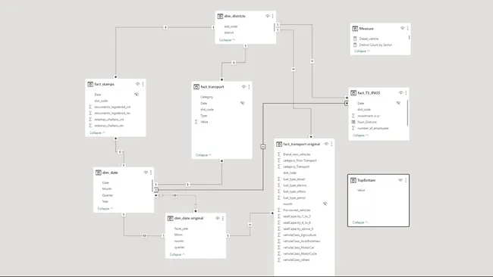This screenshot has height=277, width=493.
Task: Toggle visibility of fact_TS_iPASS table
Action: 400,93
